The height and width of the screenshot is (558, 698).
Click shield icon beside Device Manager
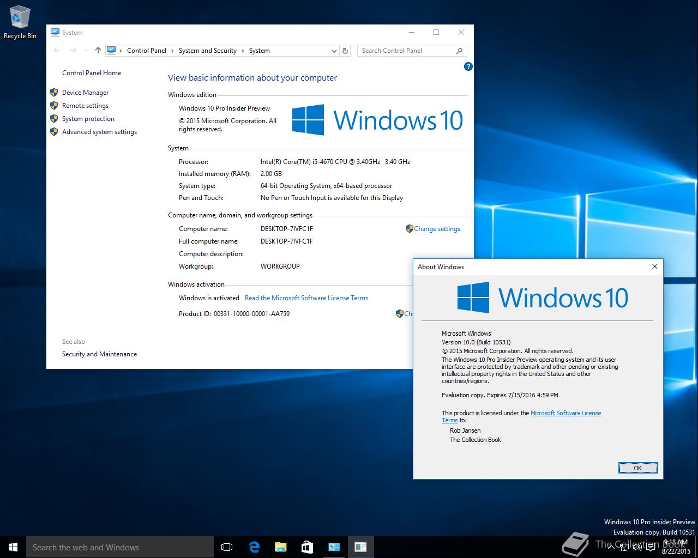[54, 92]
